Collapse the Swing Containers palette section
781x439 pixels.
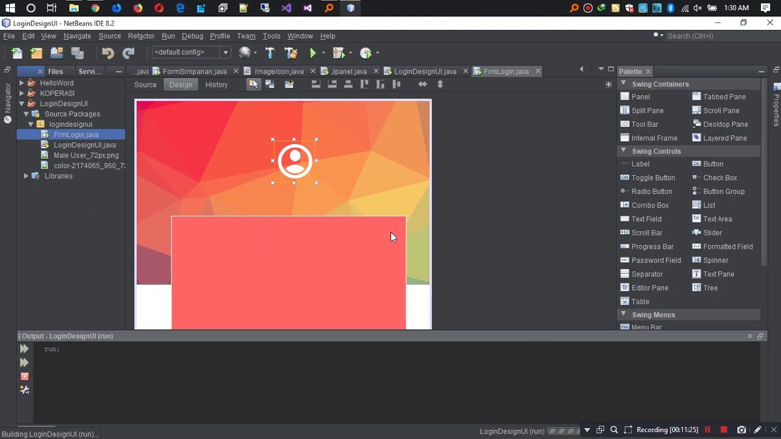(x=624, y=84)
